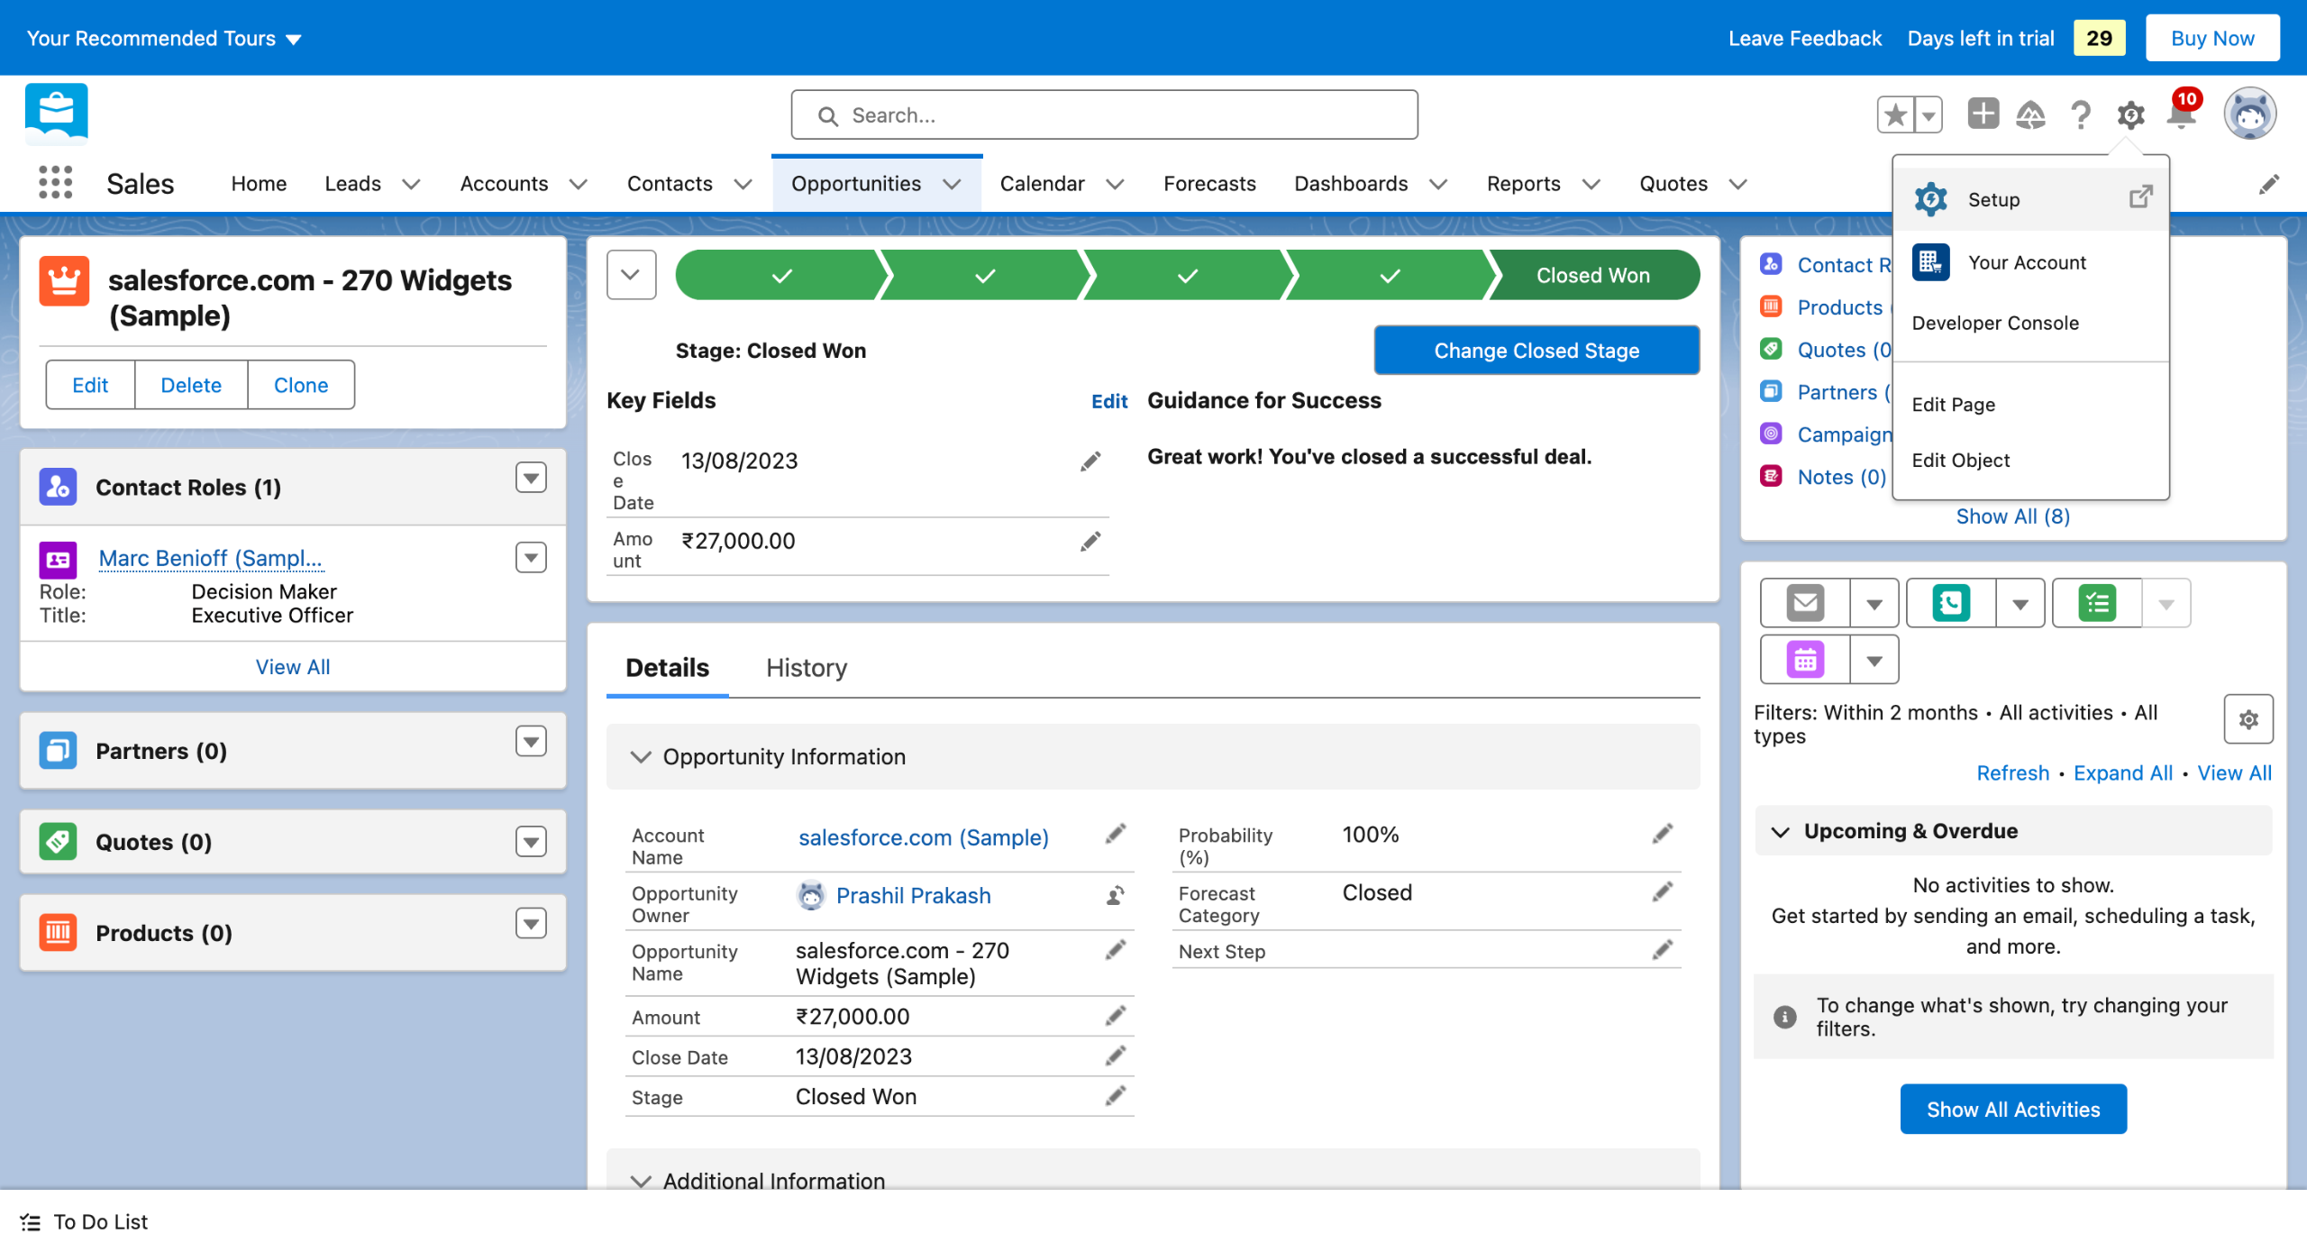Screen dimensions: 2307x1252
Task: Open the Favorites list dropdown arrow
Action: 1929,115
